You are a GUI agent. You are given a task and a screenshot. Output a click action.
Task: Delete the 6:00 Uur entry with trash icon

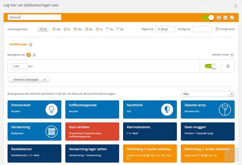click(x=228, y=66)
